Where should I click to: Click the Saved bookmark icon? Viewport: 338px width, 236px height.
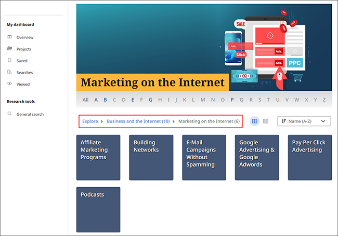tap(9, 60)
